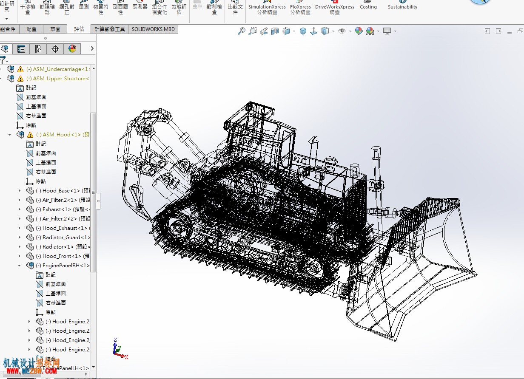Click the 量測 measure tool
Viewport: 524px width, 379px height.
tap(84, 6)
